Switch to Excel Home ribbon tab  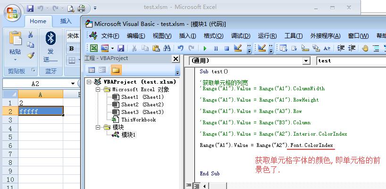pos(38,21)
